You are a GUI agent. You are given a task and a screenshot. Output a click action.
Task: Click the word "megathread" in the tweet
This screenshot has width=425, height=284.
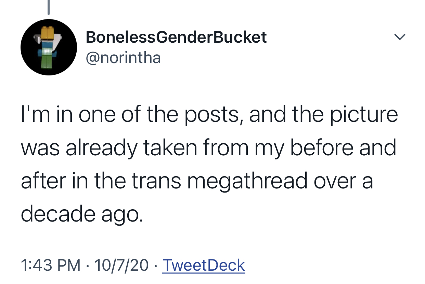pos(248,181)
